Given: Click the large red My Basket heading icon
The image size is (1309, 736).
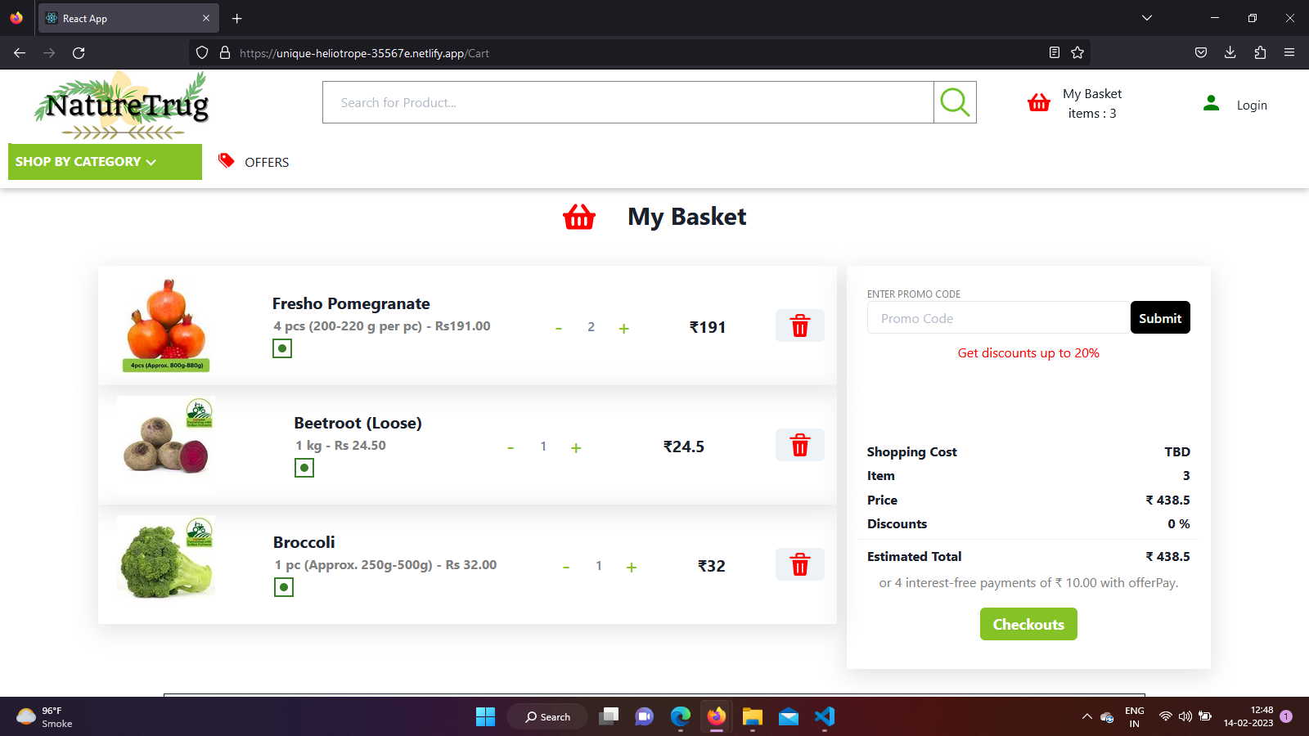Looking at the screenshot, I should coord(579,217).
